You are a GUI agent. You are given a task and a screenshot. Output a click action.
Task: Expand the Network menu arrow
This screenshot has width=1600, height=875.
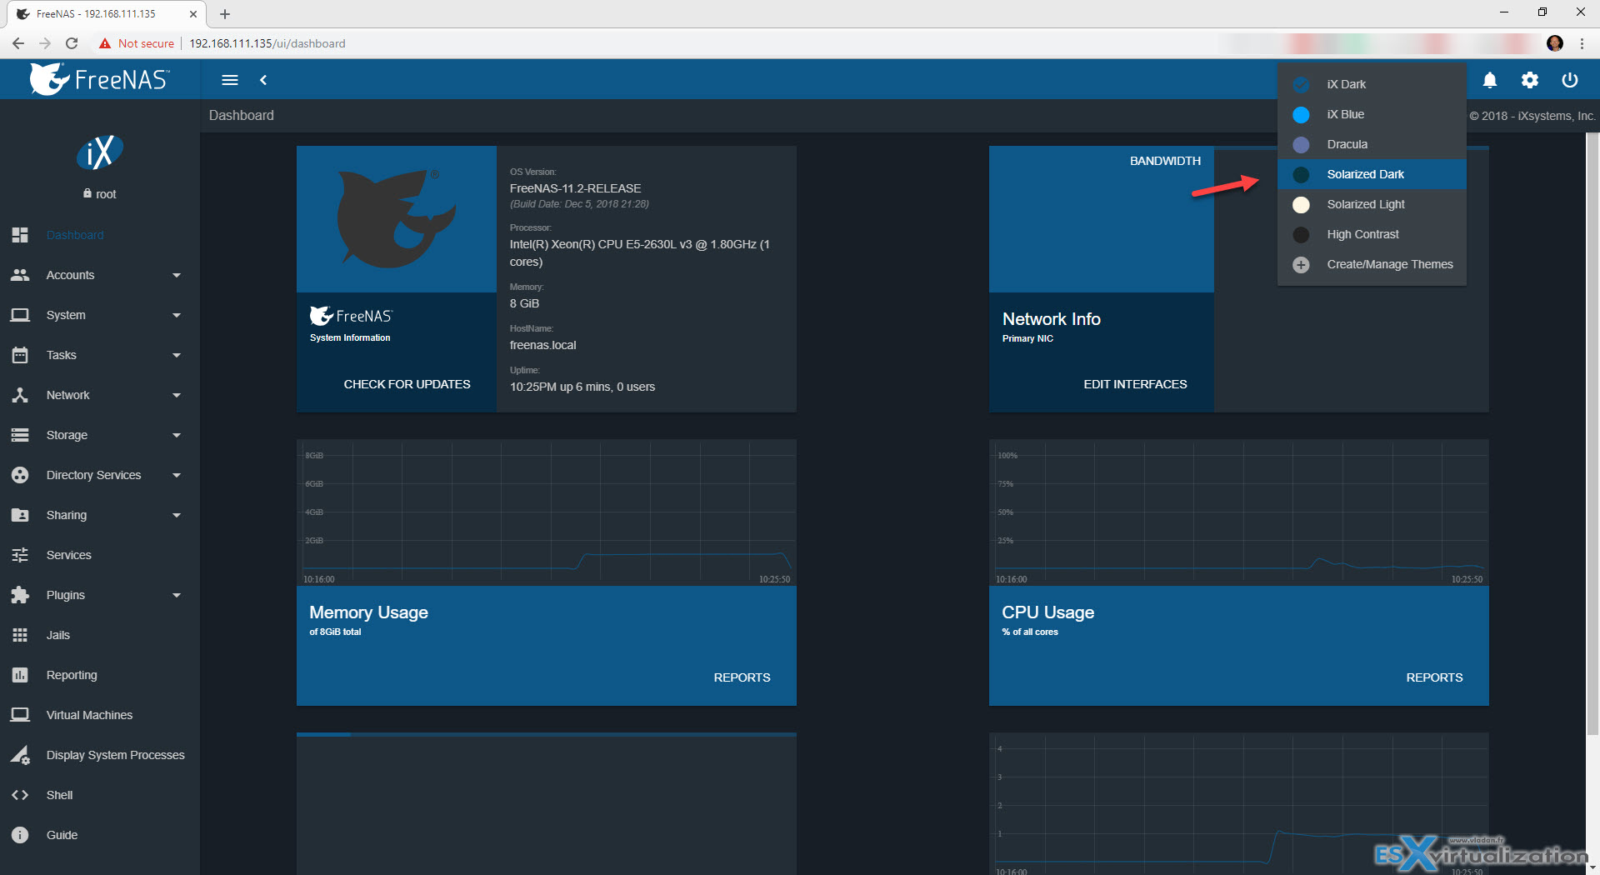[x=177, y=395]
